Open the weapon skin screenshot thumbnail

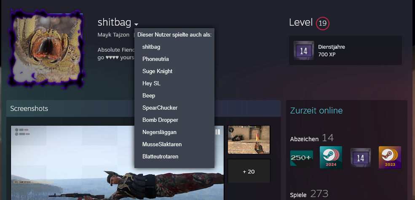click(x=249, y=139)
